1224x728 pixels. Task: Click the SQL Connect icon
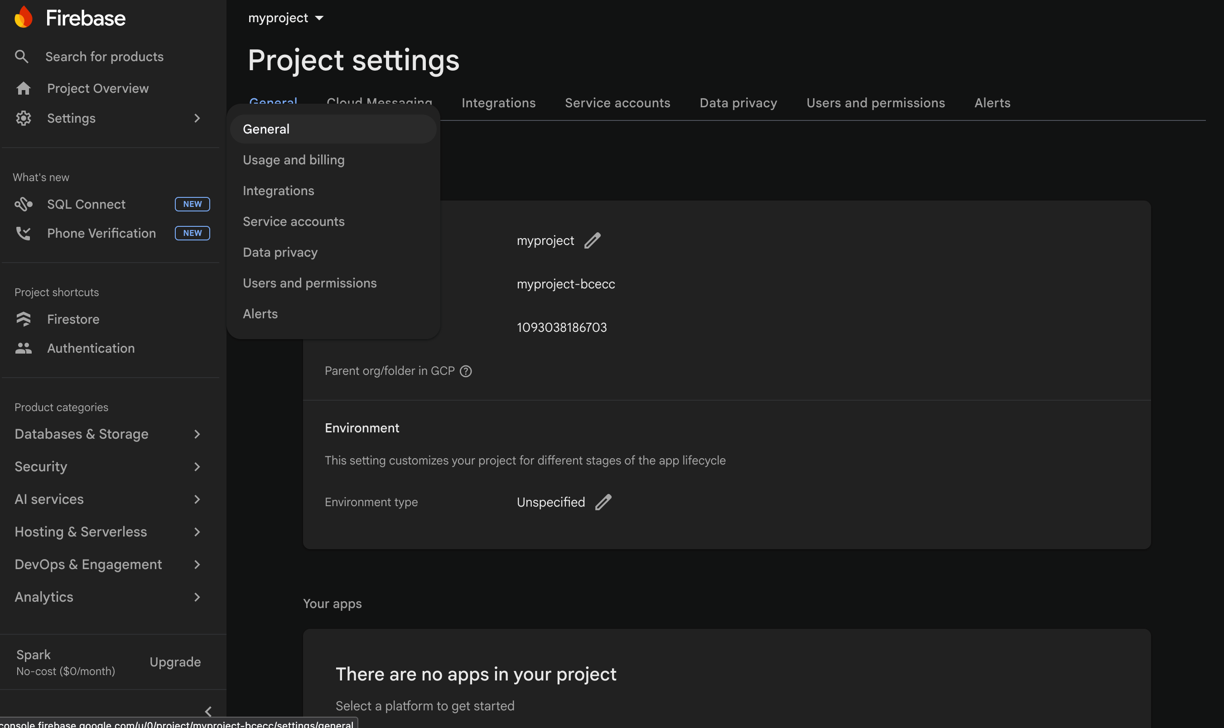[x=24, y=204]
